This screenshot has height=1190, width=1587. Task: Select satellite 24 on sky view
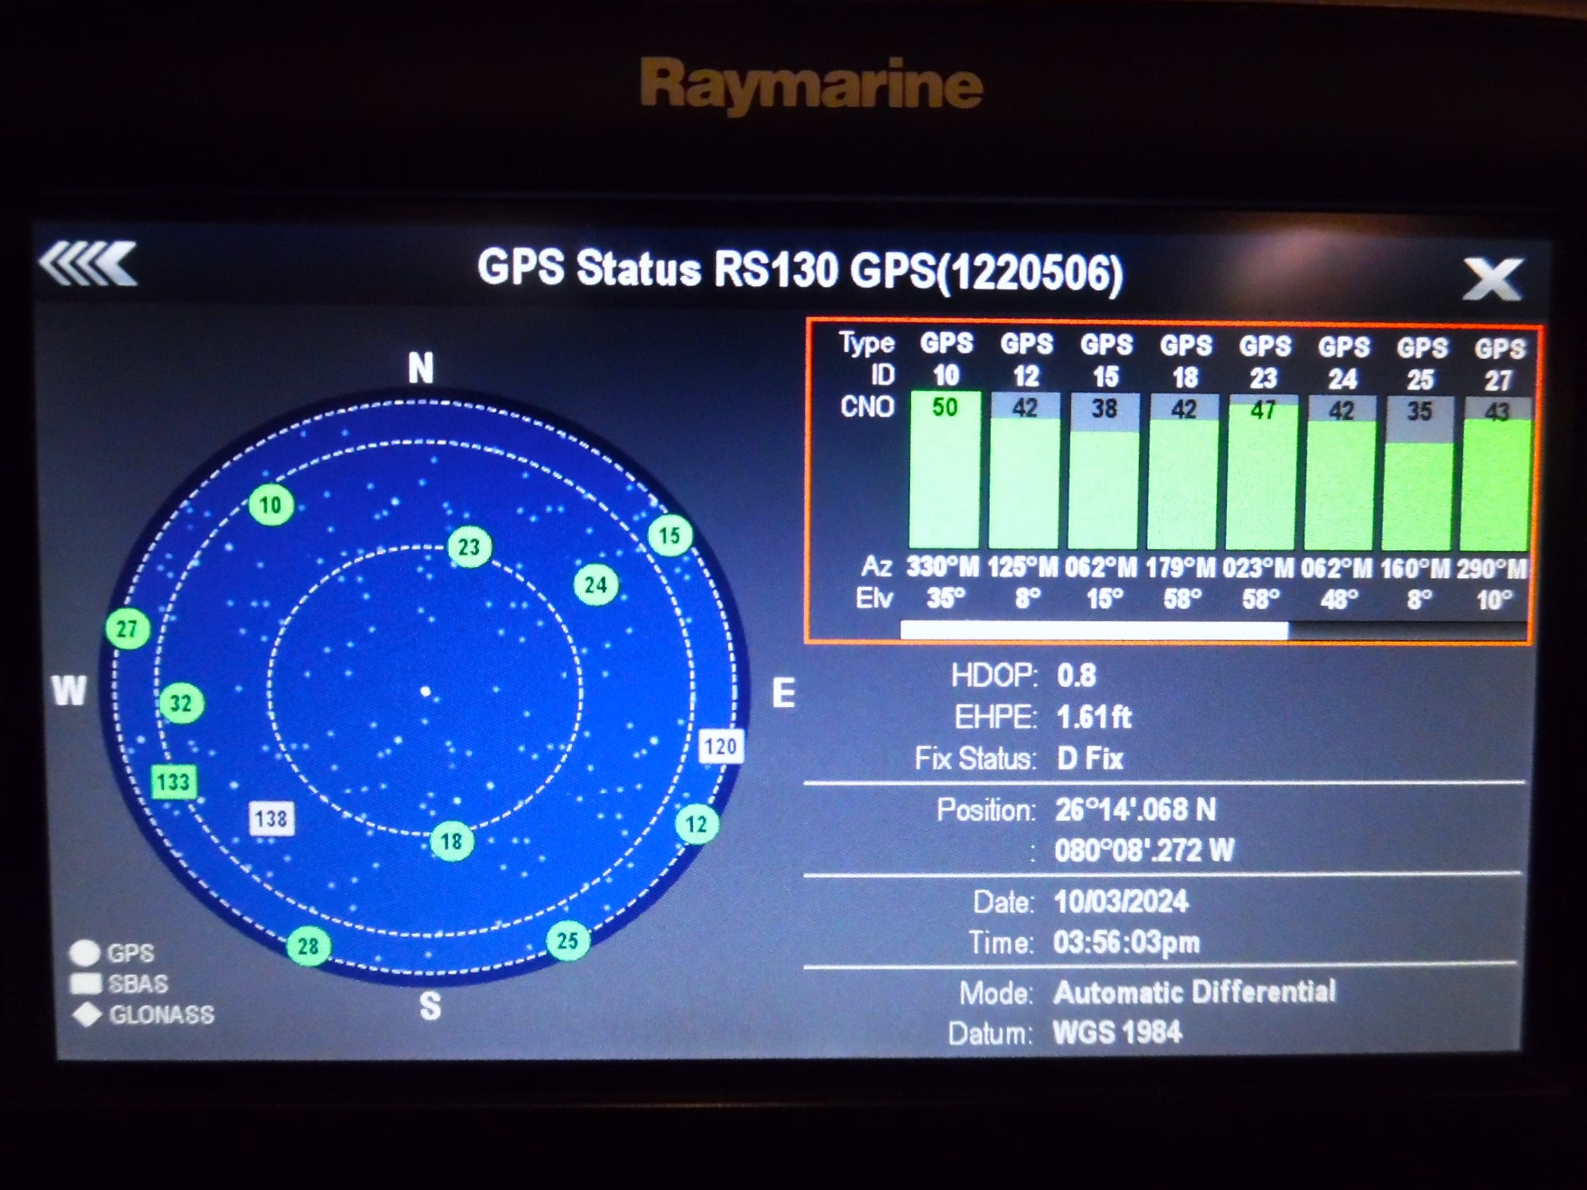point(596,585)
